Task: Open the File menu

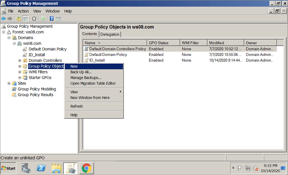Action: point(11,11)
